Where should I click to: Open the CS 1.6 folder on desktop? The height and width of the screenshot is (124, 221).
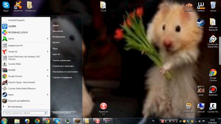(x=103, y=7)
